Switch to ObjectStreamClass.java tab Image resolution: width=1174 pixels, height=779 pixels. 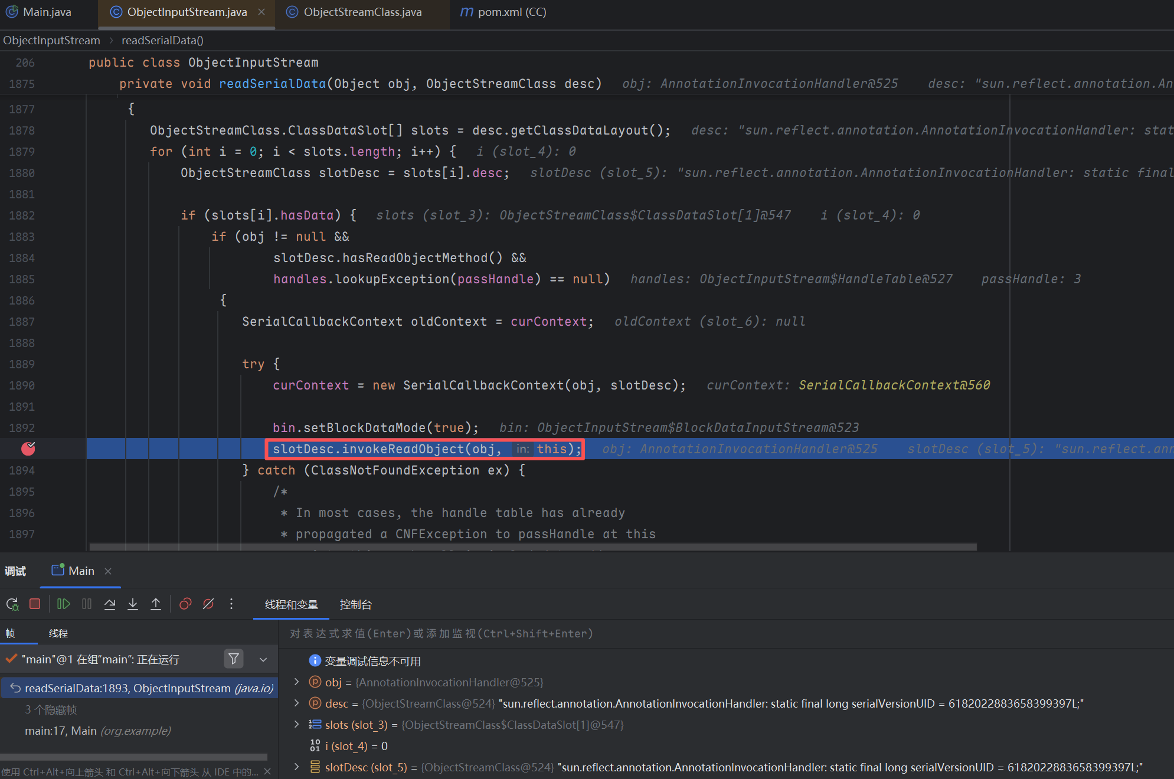(362, 12)
